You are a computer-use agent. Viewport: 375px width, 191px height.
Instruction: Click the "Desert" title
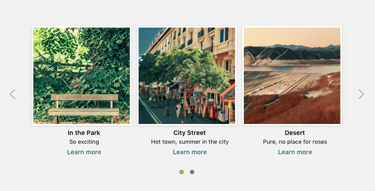tap(295, 133)
